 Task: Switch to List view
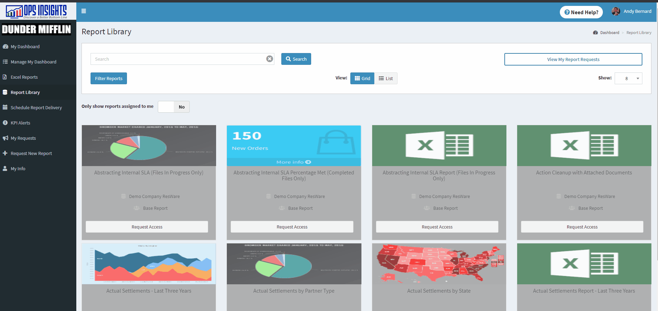click(386, 78)
